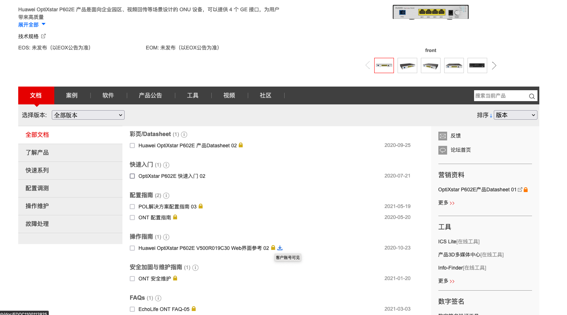
Task: Select the first front-view product thumbnail
Action: (x=384, y=65)
